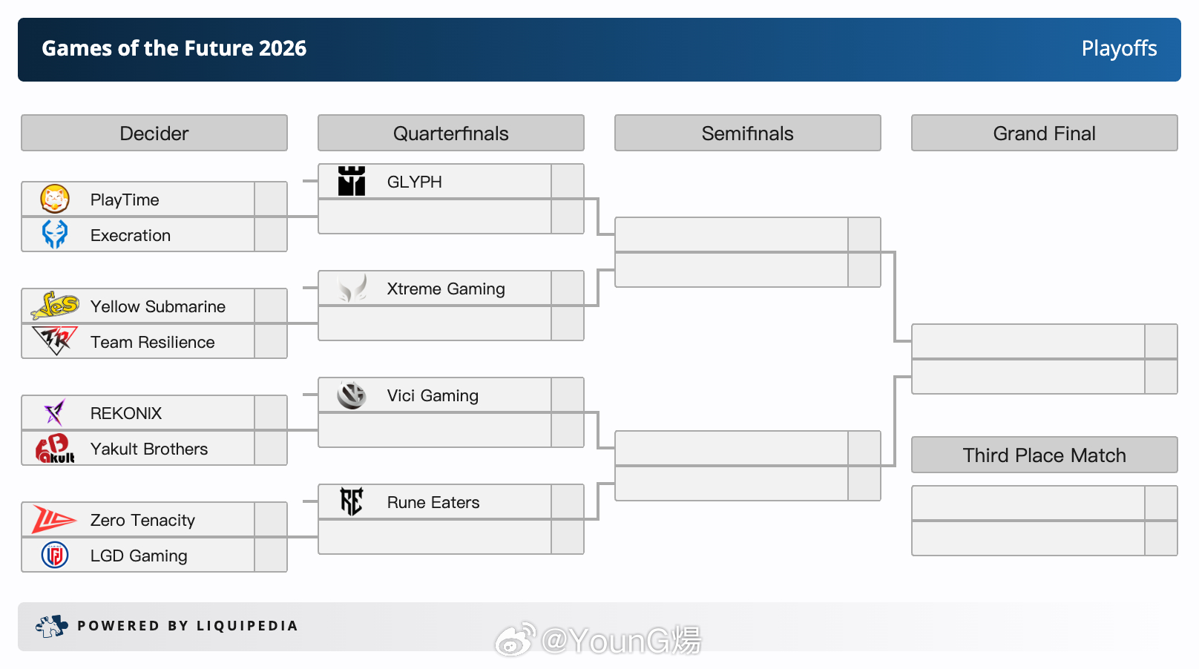The width and height of the screenshot is (1199, 669).
Task: Select the Semifinals round header
Action: [748, 133]
